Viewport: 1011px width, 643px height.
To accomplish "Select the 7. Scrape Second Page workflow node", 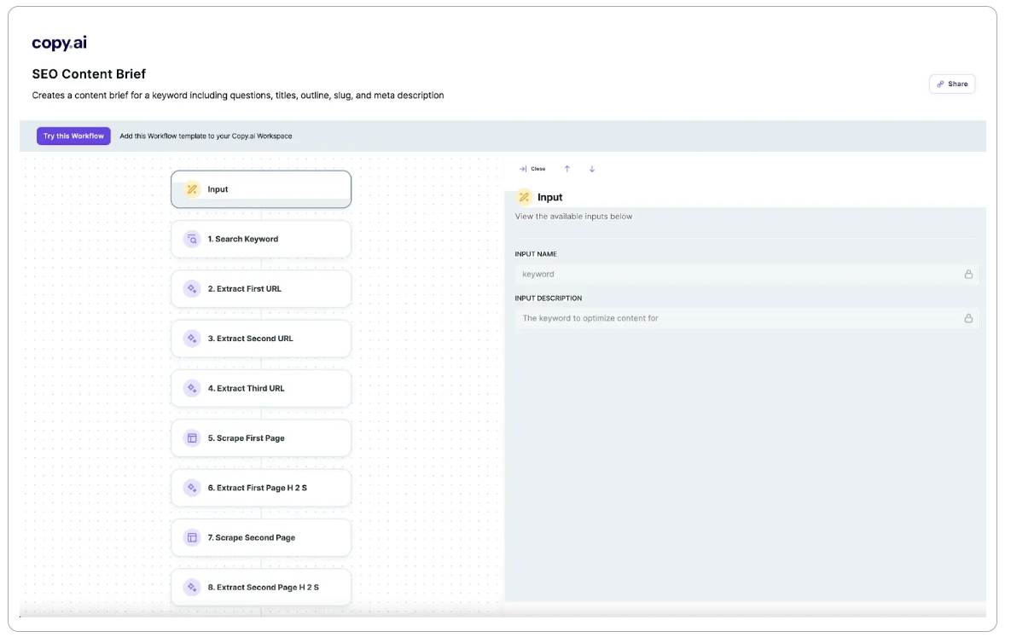I will coord(261,537).
